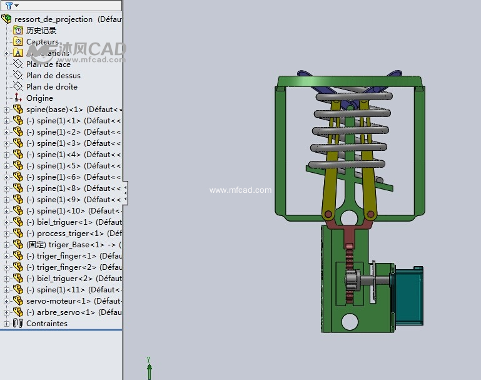The width and height of the screenshot is (481, 380).
Task: Select the triger_finger<1> component
Action: click(x=74, y=256)
